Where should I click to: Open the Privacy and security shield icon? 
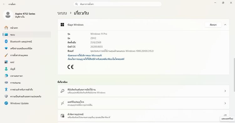tap(6, 96)
